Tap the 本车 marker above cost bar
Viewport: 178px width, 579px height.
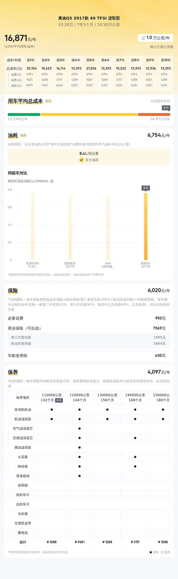tap(166, 108)
